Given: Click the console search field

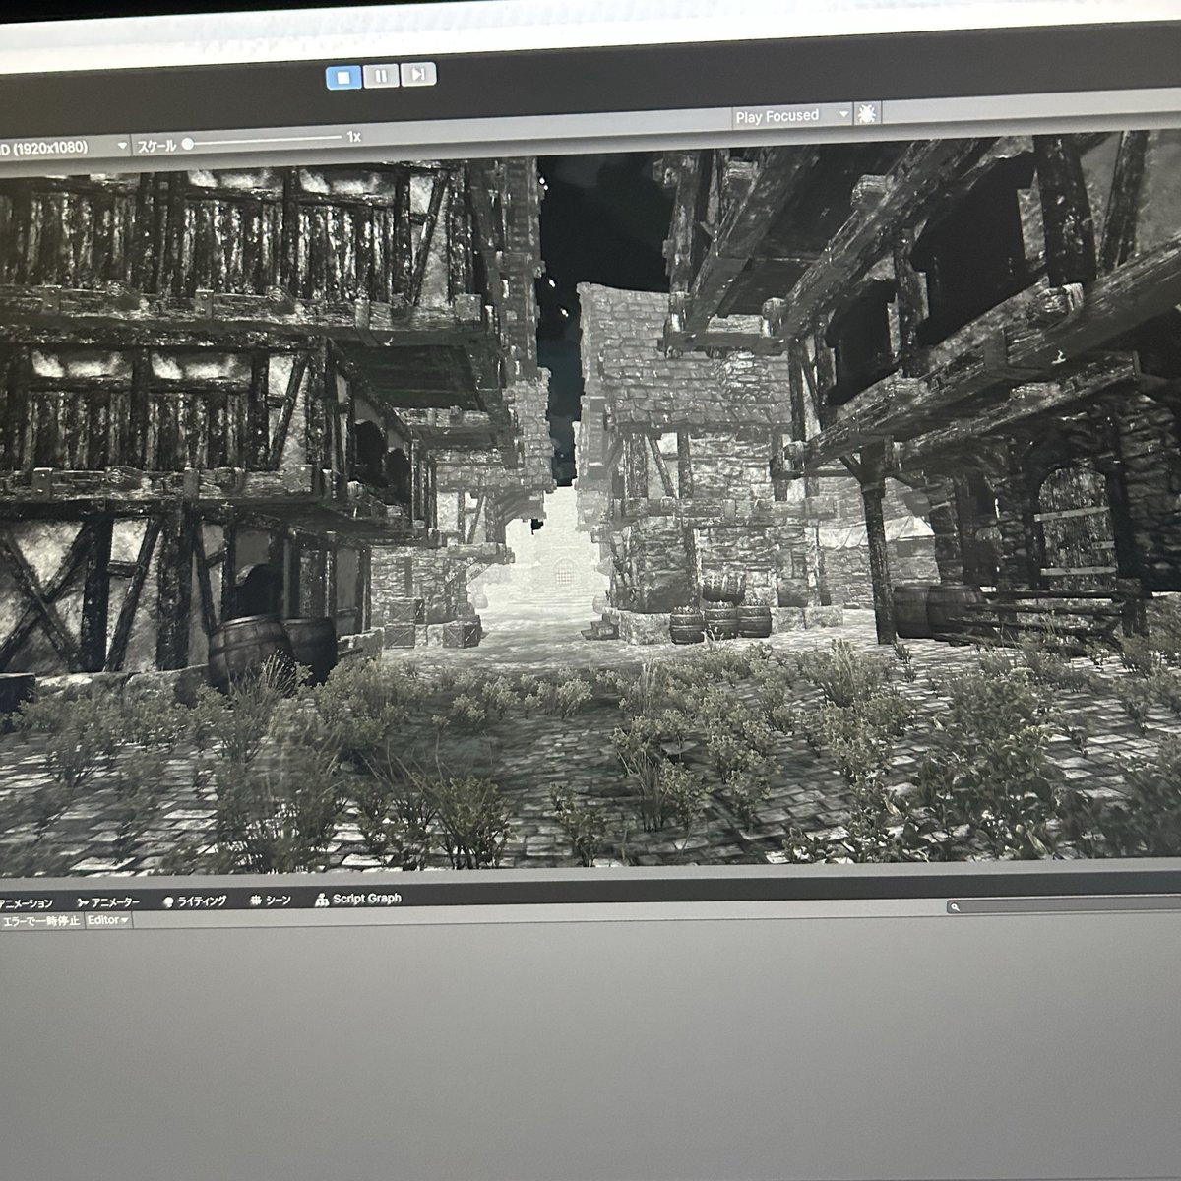Looking at the screenshot, I should pyautogui.click(x=1063, y=906).
